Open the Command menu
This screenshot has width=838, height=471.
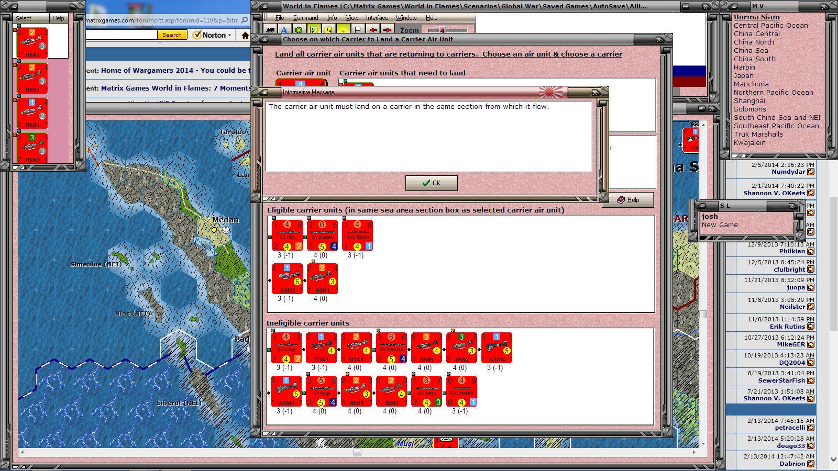pos(306,18)
